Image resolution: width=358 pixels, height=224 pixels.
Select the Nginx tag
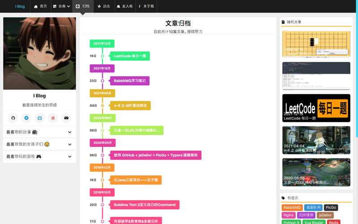(x=289, y=215)
